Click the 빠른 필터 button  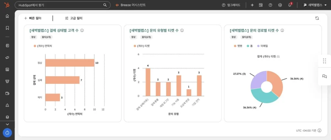click(x=33, y=18)
